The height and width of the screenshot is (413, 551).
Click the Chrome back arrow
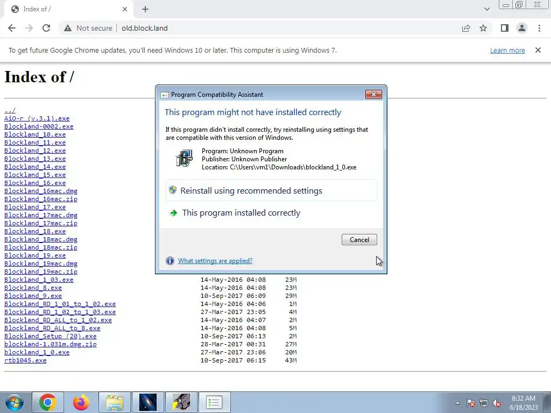click(12, 28)
